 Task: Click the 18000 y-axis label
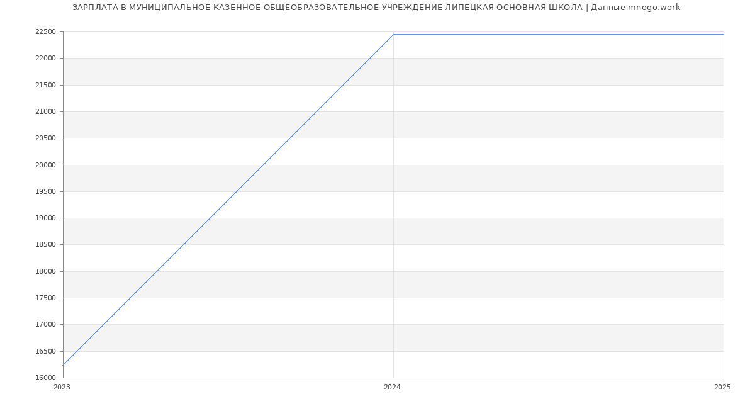tap(45, 271)
